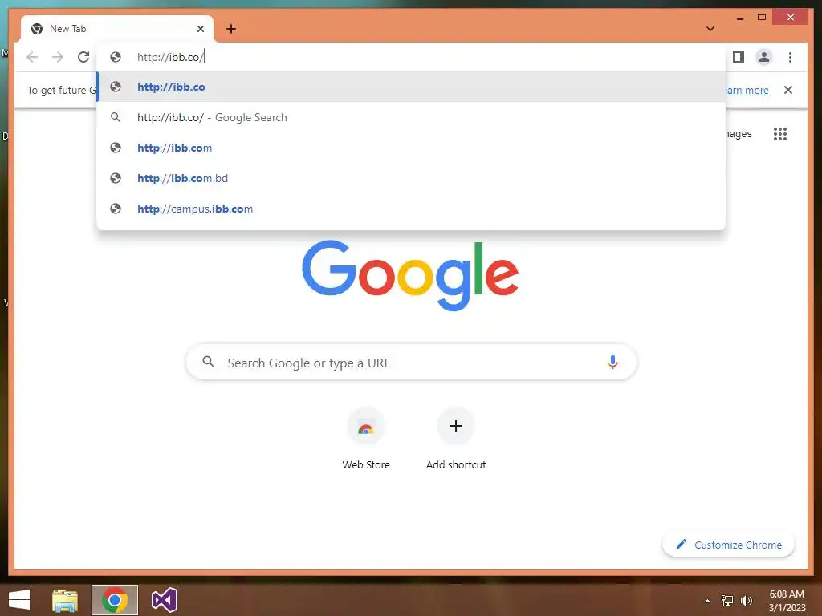Image resolution: width=822 pixels, height=616 pixels.
Task: Click the taskbar clock showing 6:08 AM
Action: coord(787,601)
